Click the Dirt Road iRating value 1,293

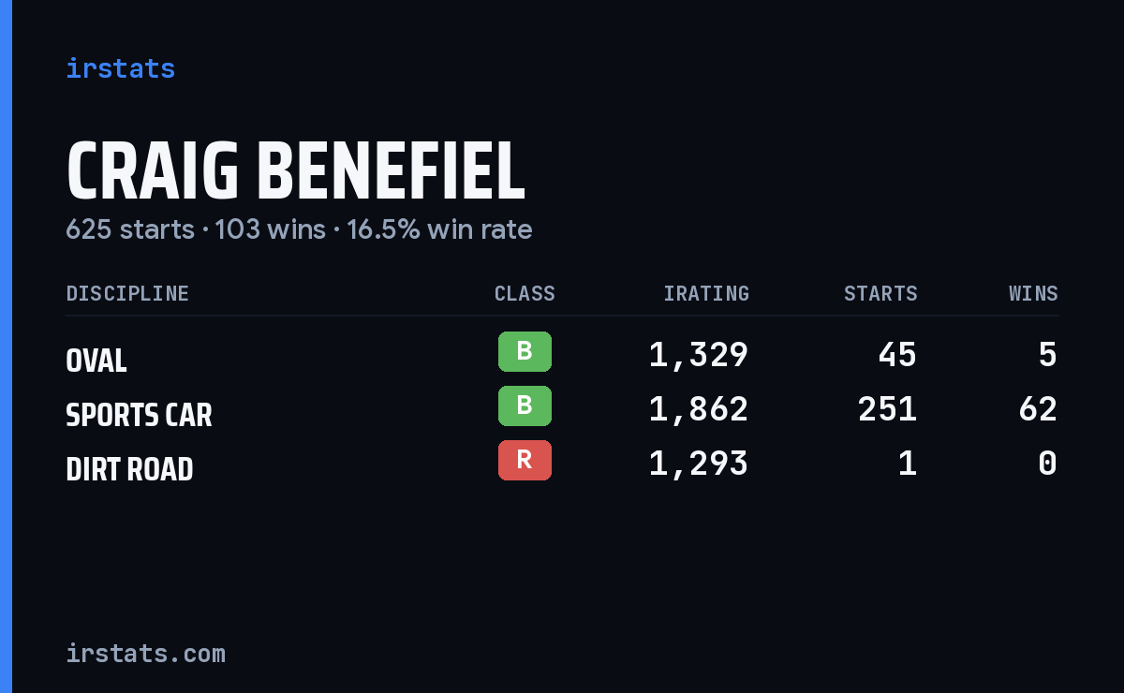click(698, 464)
